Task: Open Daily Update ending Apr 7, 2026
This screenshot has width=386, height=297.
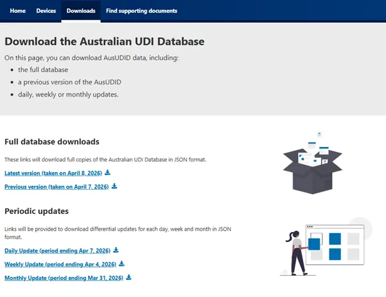Action: click(57, 250)
